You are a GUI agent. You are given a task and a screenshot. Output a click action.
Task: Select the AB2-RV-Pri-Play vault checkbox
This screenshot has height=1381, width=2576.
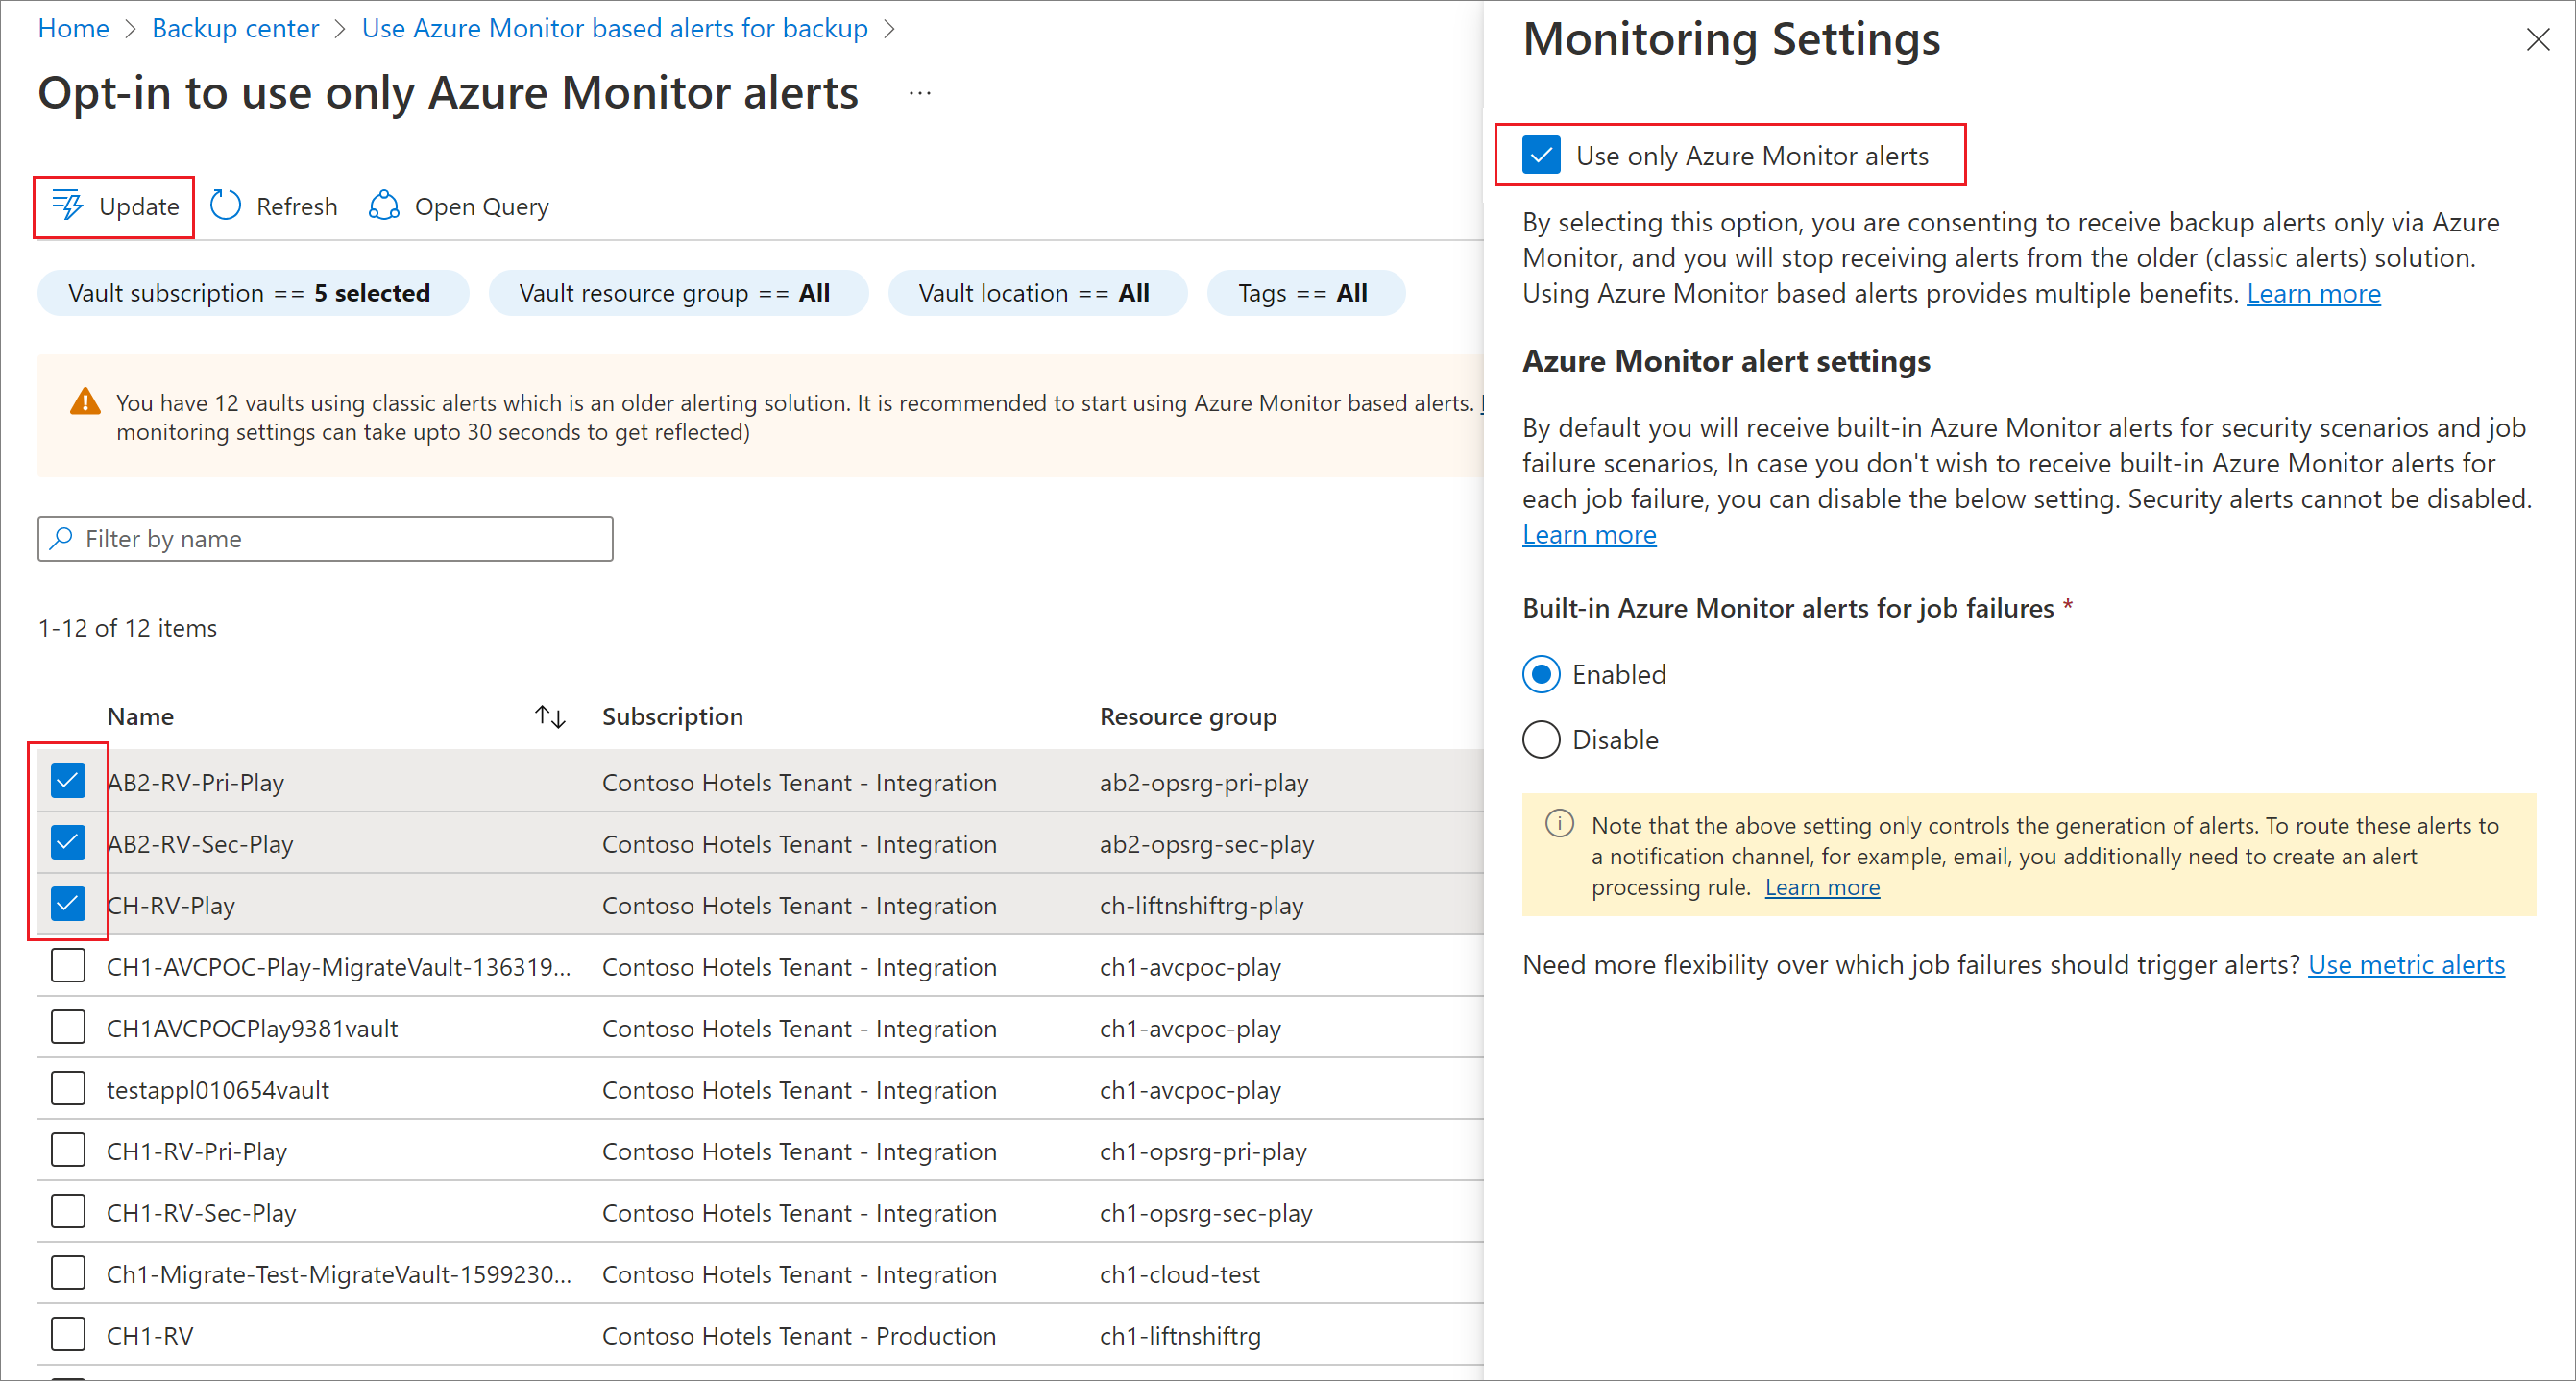click(x=70, y=782)
